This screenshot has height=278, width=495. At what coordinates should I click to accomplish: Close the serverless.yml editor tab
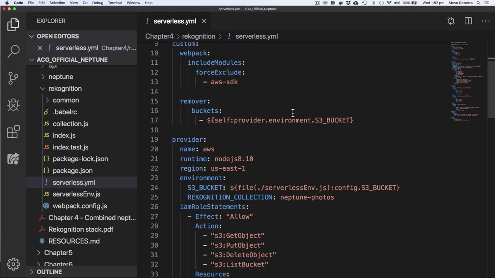(204, 21)
